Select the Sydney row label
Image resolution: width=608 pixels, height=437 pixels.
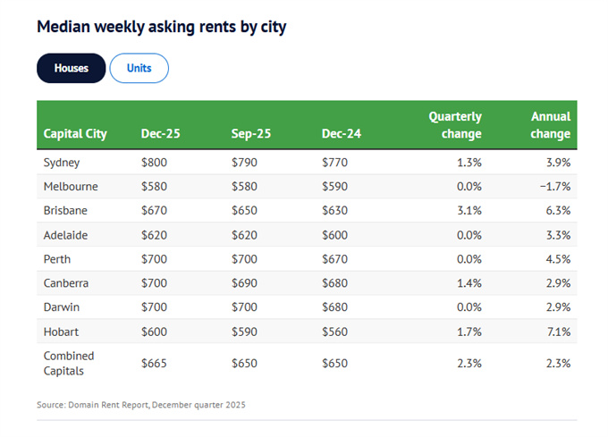tap(62, 163)
